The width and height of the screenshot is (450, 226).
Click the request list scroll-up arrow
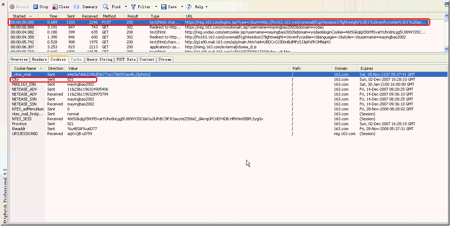(x=447, y=16)
